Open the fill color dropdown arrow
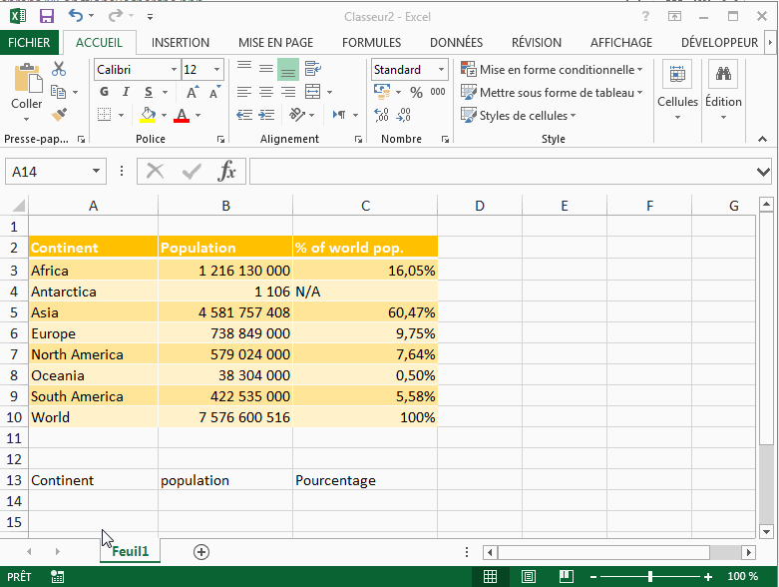The height and width of the screenshot is (587, 779). [164, 116]
